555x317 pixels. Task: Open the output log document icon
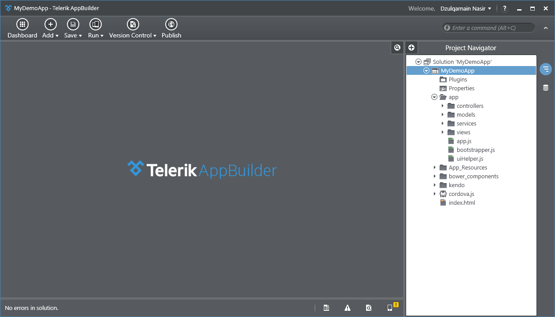(x=326, y=308)
